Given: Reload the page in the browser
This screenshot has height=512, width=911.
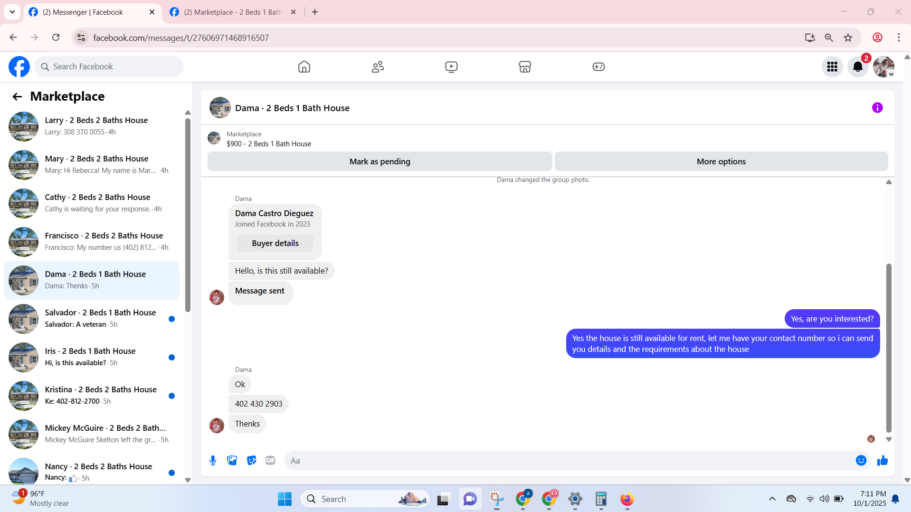Looking at the screenshot, I should [56, 38].
